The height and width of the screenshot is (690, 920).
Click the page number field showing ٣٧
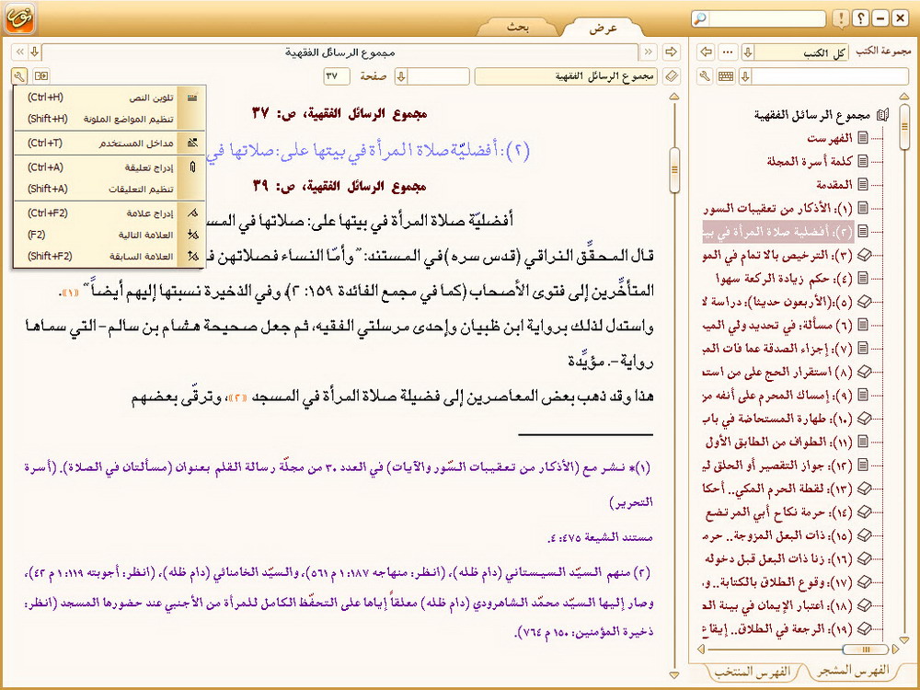pos(337,76)
